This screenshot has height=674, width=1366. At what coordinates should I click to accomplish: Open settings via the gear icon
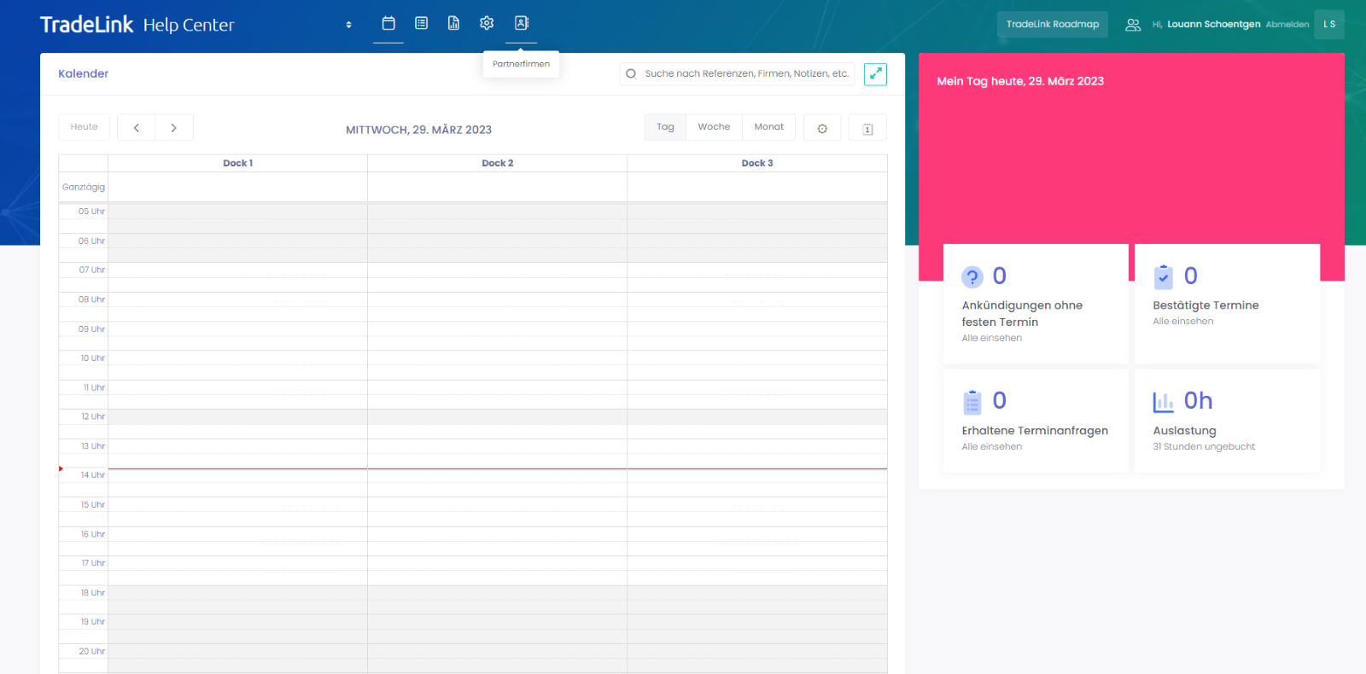487,24
